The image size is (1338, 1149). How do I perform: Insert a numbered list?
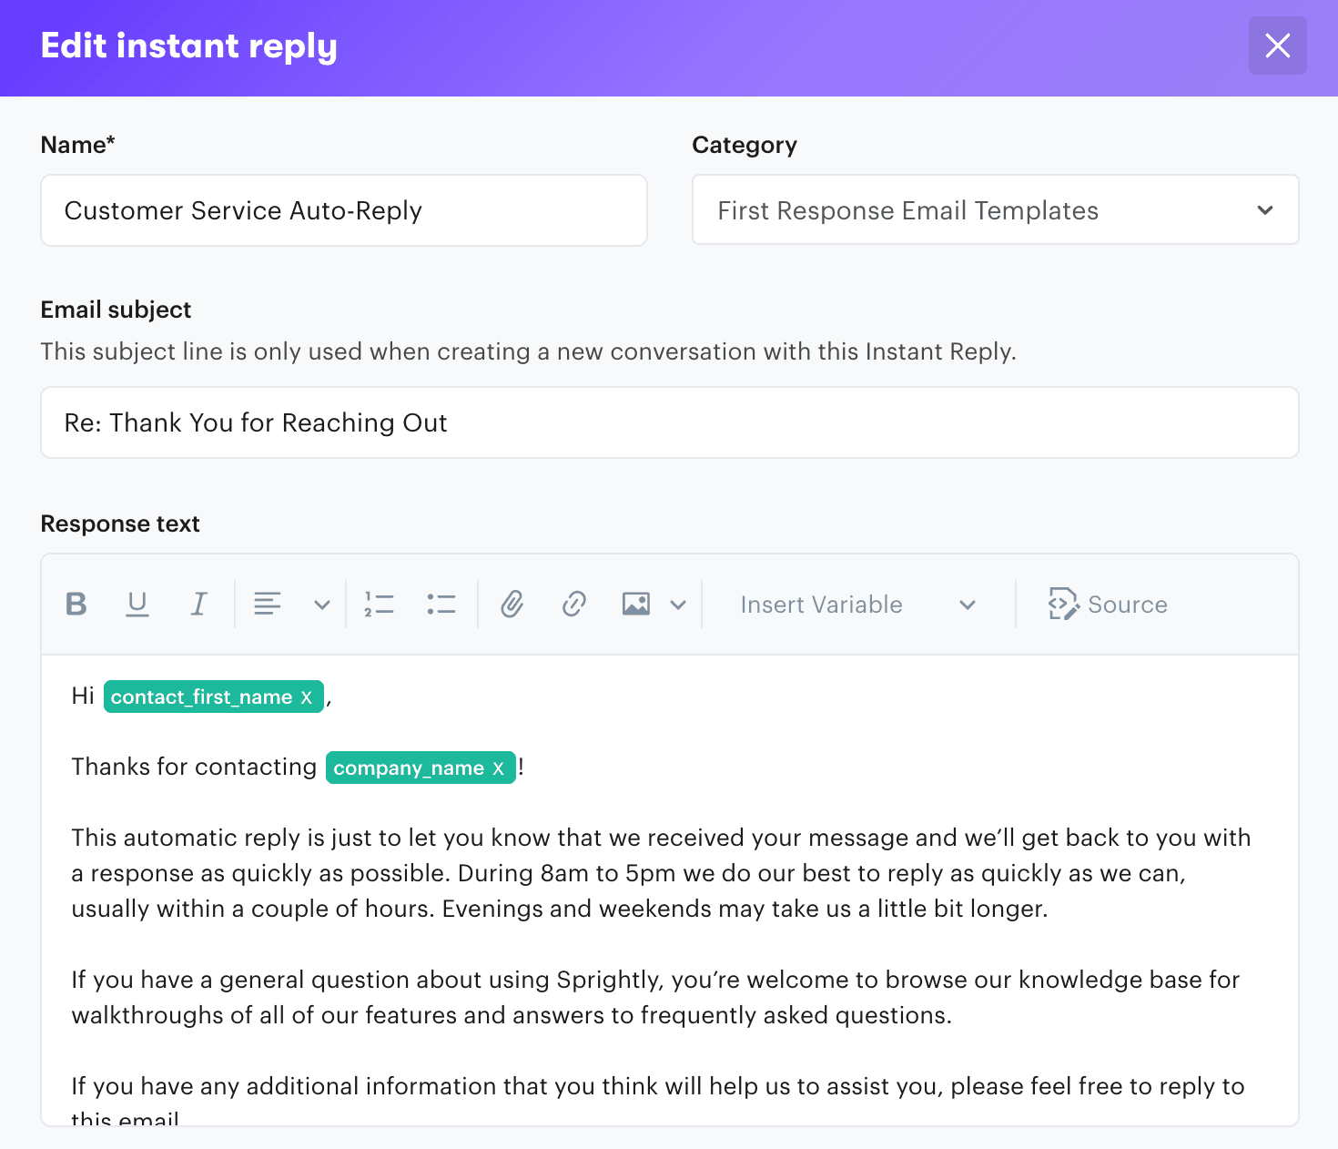(x=379, y=604)
